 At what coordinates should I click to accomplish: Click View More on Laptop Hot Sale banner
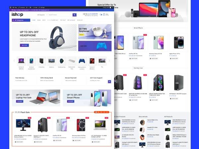coord(20,101)
